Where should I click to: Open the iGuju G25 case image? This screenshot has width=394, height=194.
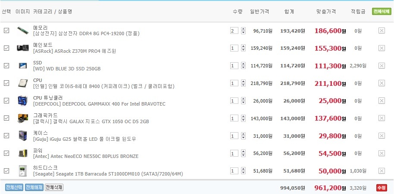point(23,136)
